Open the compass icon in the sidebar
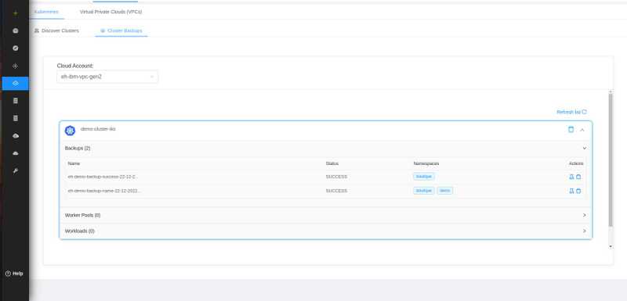Viewport: 627px width, 301px height. [x=16, y=48]
